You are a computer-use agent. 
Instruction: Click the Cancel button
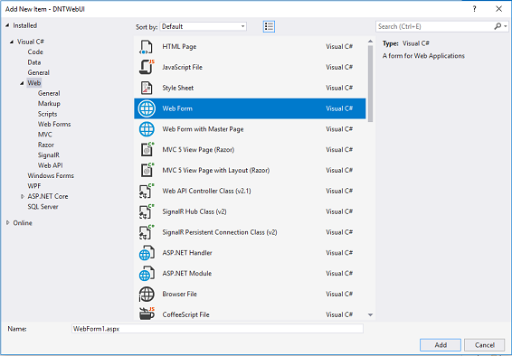(485, 345)
